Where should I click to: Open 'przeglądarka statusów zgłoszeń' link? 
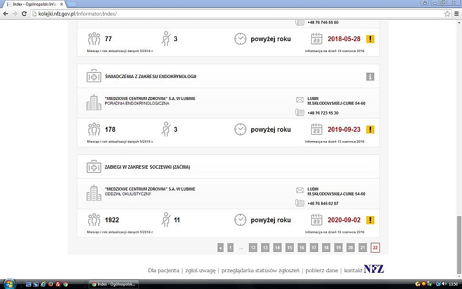(x=260, y=270)
